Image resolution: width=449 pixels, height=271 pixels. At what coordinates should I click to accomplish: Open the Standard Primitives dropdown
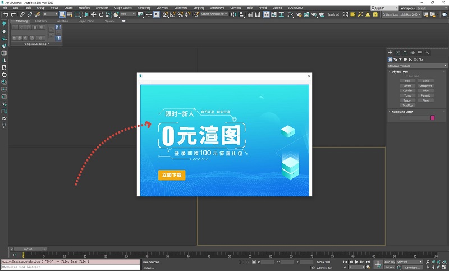(417, 66)
